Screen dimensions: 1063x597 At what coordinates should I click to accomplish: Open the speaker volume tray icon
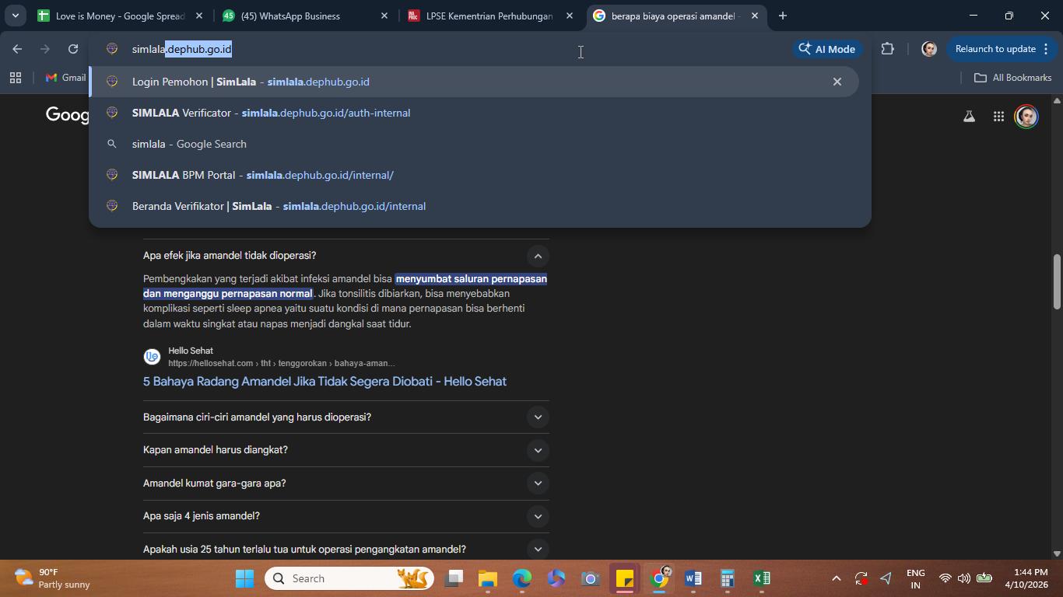click(x=964, y=578)
